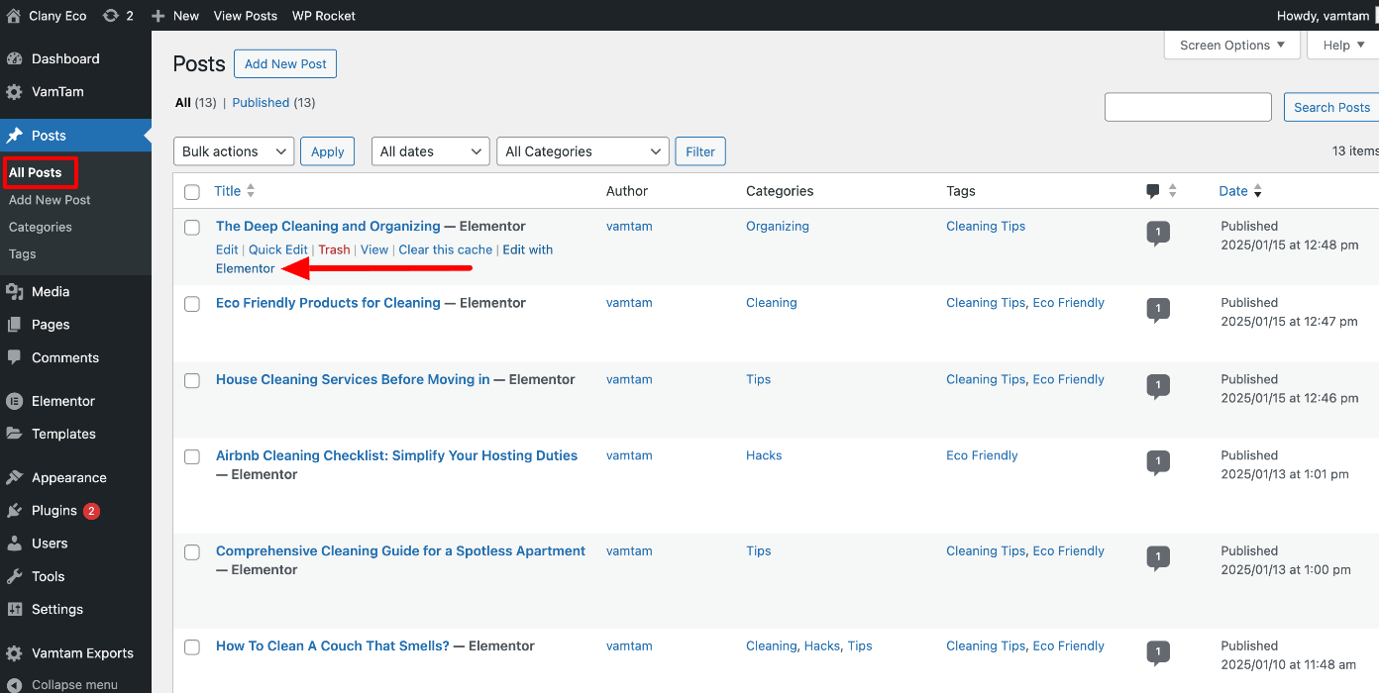The height and width of the screenshot is (693, 1379).
Task: Expand Screen Options panel
Action: click(x=1232, y=46)
